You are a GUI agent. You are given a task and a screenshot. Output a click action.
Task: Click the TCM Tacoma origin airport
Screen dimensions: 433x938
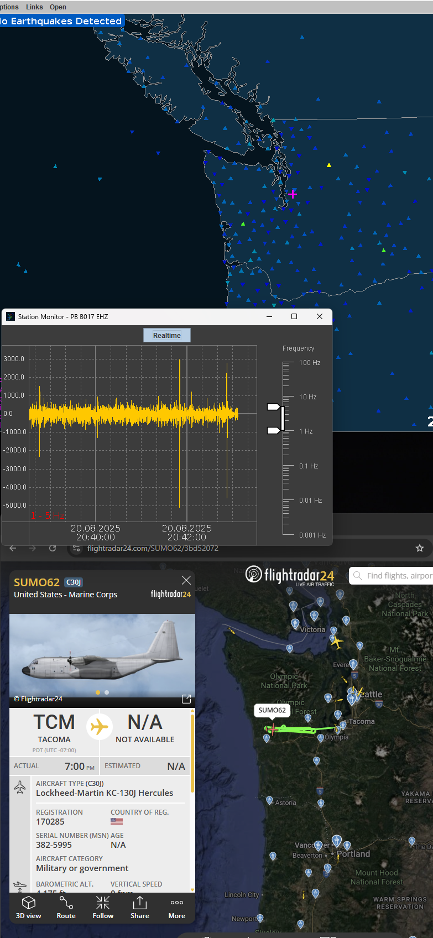point(54,729)
